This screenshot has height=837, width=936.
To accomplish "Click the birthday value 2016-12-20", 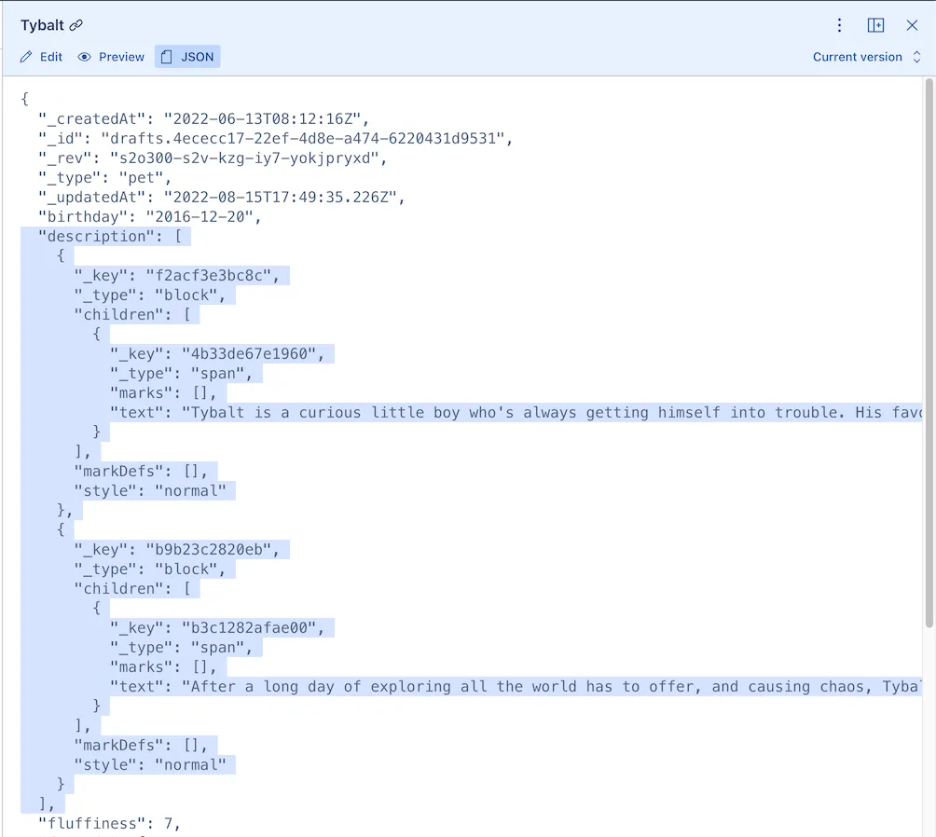I will [202, 217].
